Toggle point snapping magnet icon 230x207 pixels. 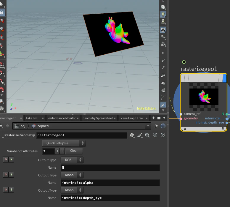tap(2, 81)
